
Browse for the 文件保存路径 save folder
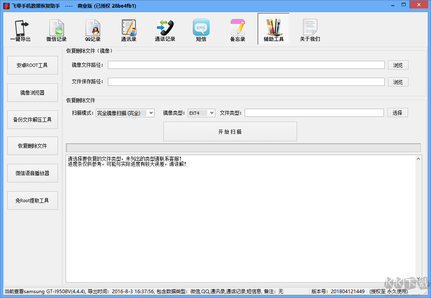coord(398,82)
